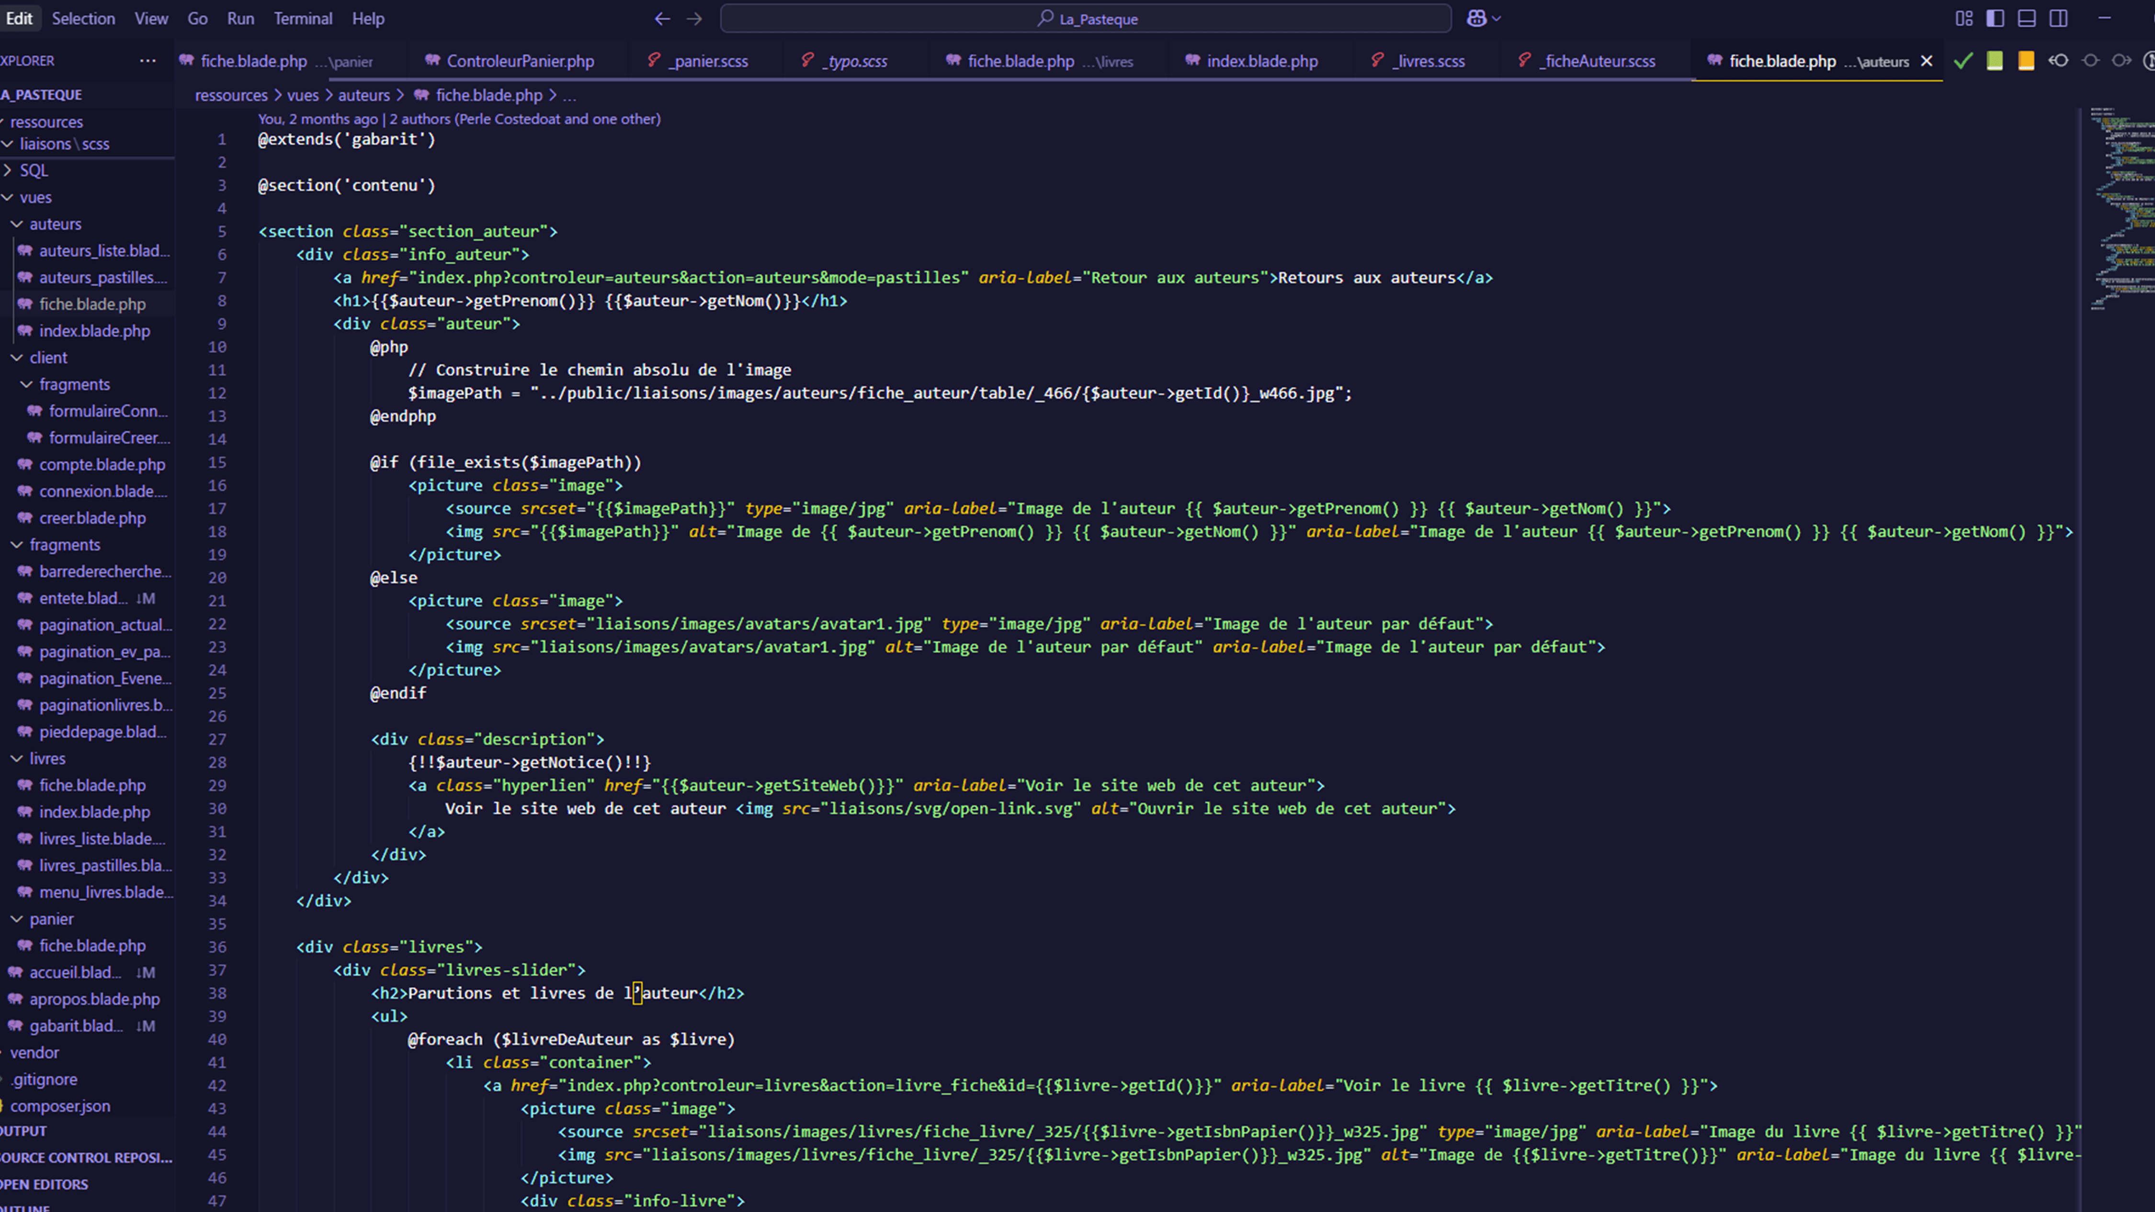The image size is (2155, 1212).
Task: Click the accounts icon beside the search bar
Action: coord(1476,18)
